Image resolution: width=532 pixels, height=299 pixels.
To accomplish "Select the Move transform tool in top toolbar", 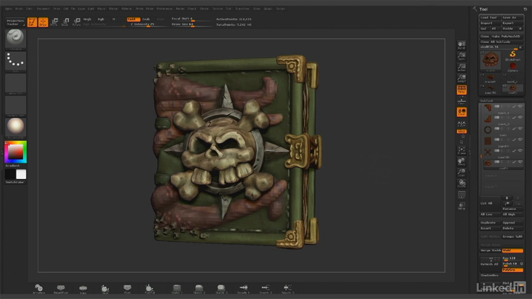I will (x=54, y=22).
